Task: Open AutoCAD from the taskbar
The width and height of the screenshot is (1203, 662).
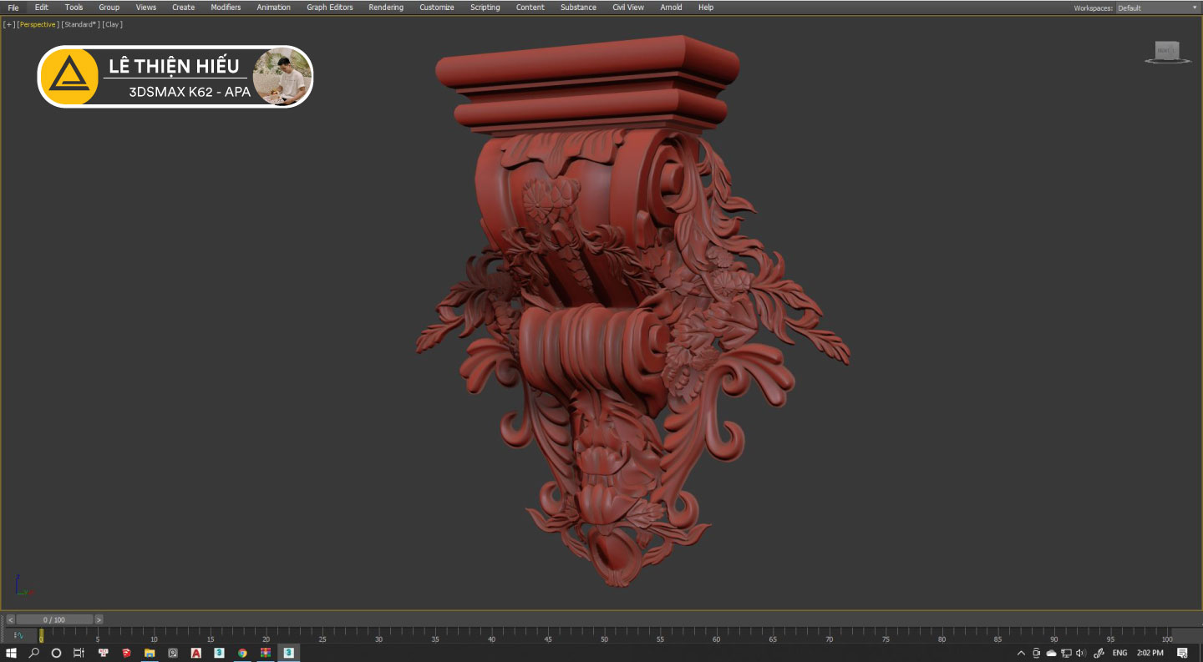Action: tap(195, 653)
